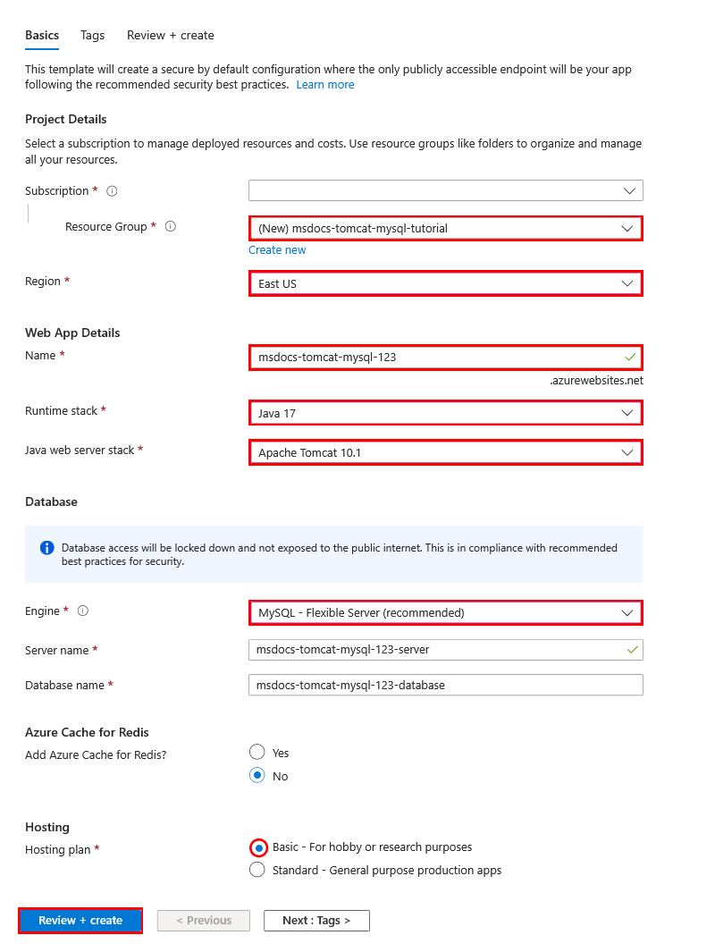715x952 pixels.
Task: Click the info icon beside Subscription
Action: tap(112, 190)
